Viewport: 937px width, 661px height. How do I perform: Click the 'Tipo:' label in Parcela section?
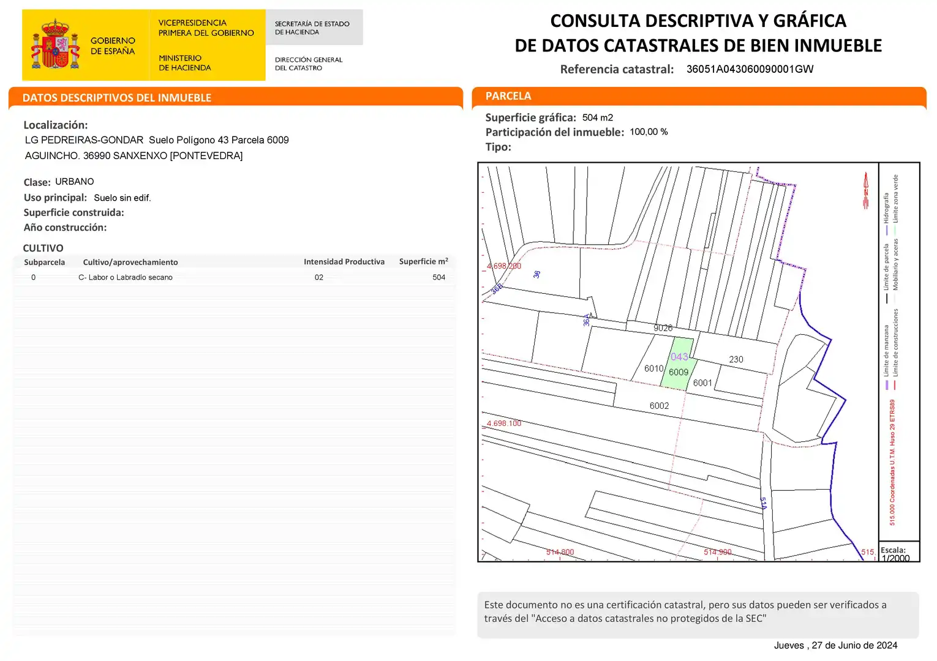coord(498,147)
